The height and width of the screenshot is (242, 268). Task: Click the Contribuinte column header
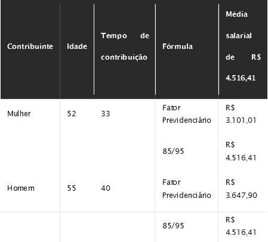tap(30, 46)
